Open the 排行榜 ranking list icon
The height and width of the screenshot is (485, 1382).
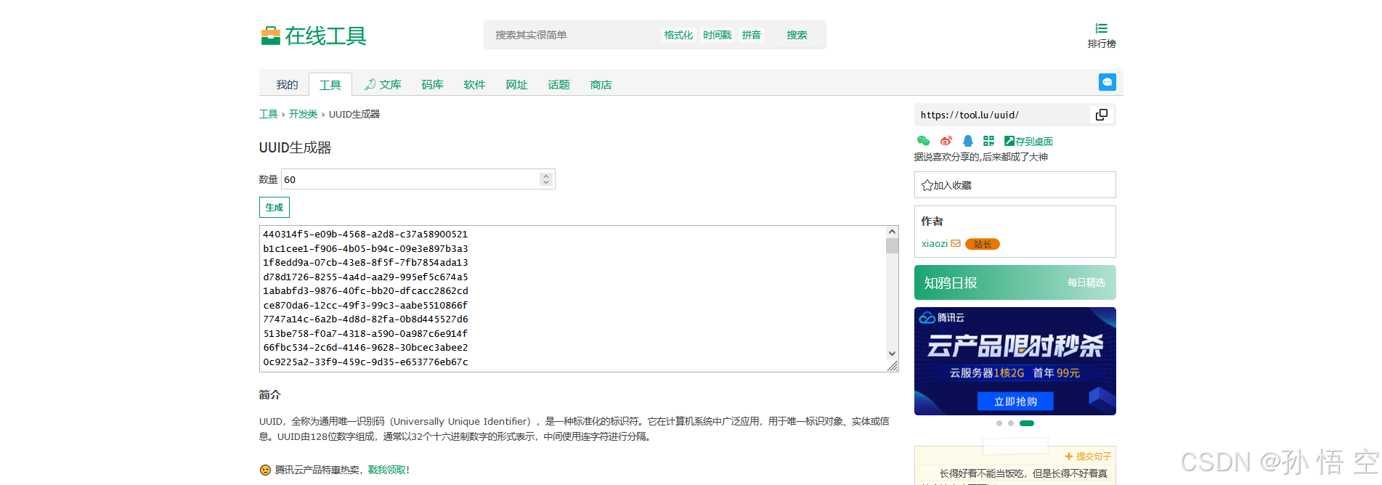click(1102, 28)
